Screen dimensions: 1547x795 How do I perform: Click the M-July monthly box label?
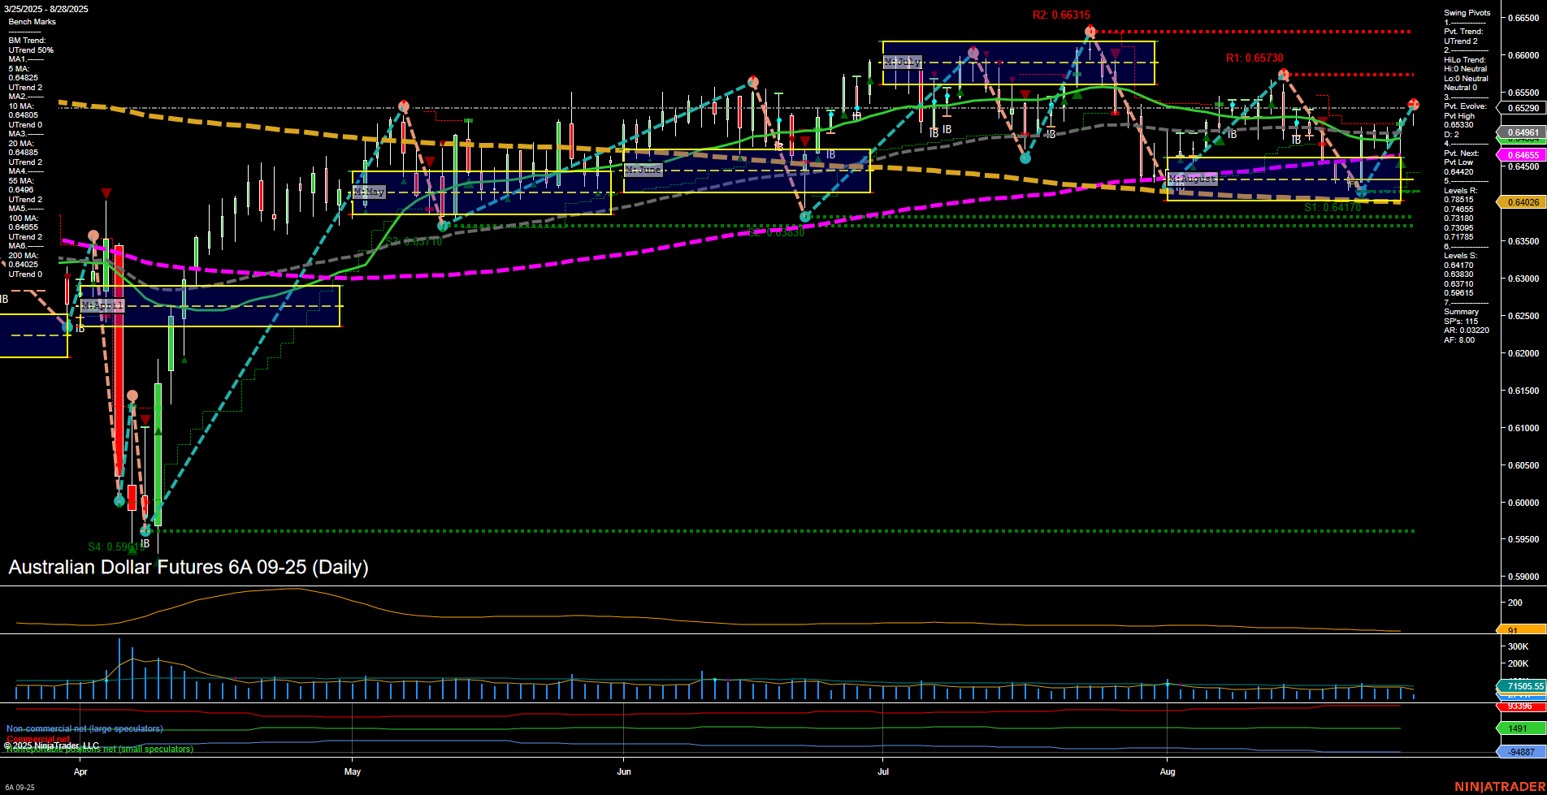pos(902,62)
